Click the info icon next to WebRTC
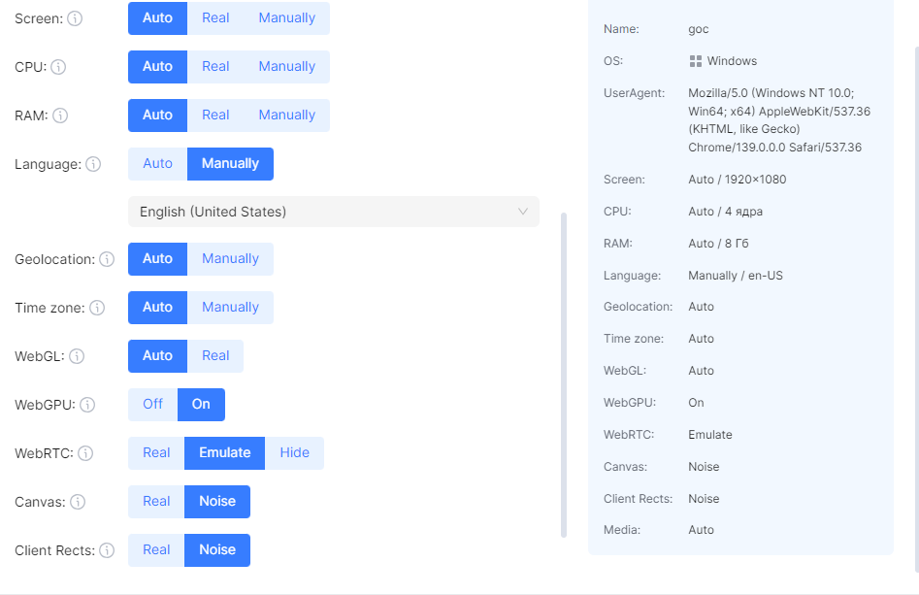 pyautogui.click(x=85, y=453)
